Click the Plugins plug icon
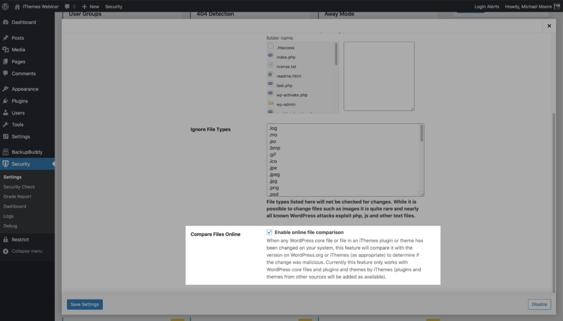The width and height of the screenshot is (563, 321). [x=5, y=101]
